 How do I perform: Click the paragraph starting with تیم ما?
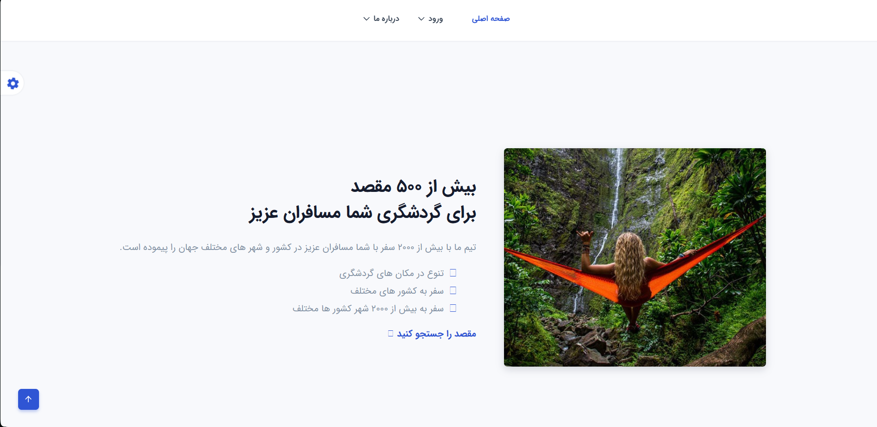(298, 247)
